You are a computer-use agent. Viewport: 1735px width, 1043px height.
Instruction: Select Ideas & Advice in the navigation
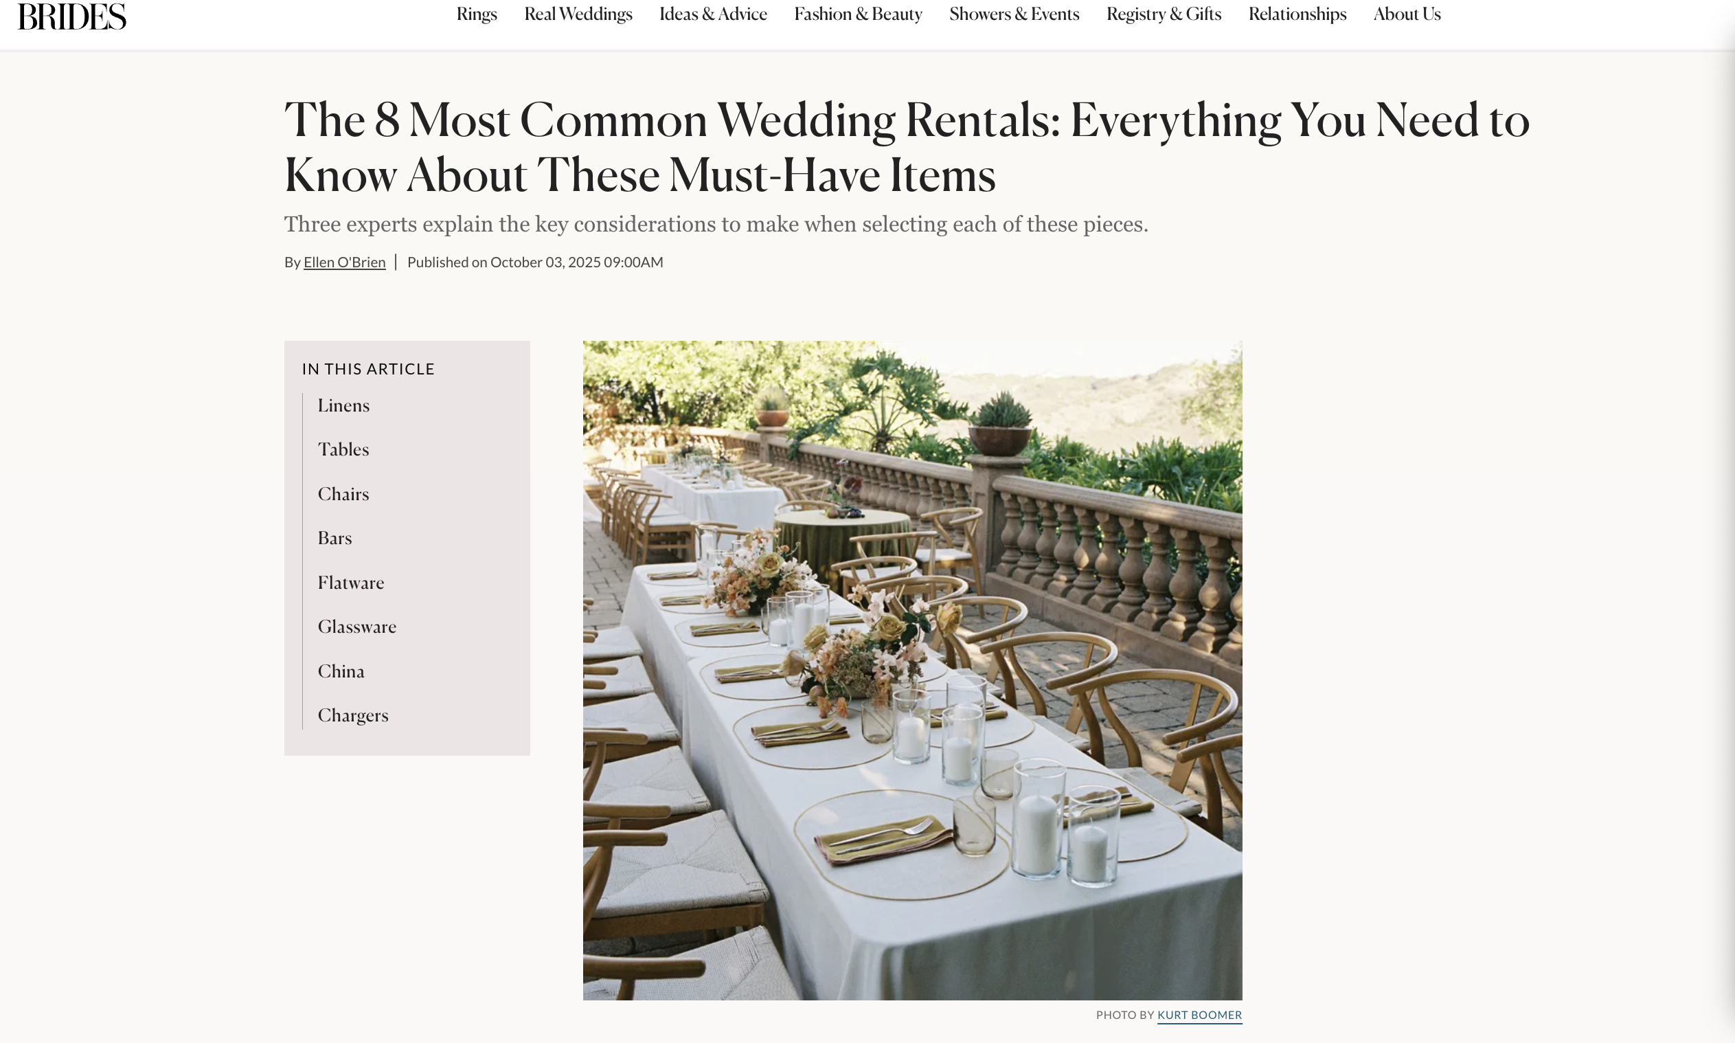click(712, 14)
